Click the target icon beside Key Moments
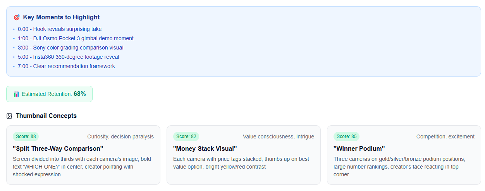Screen dimensions: 485x191 [x=17, y=17]
